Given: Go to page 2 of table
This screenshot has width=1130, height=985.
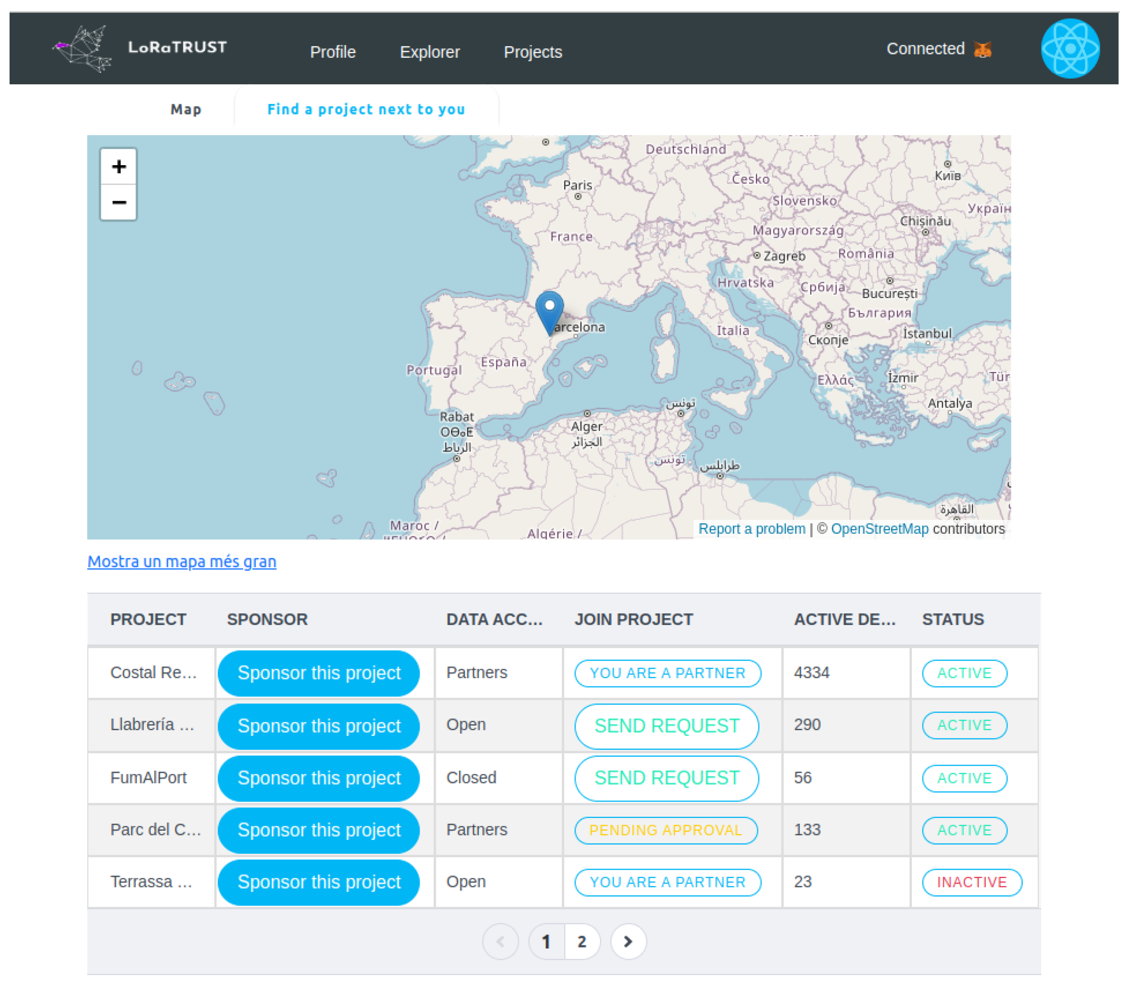Looking at the screenshot, I should (x=582, y=942).
